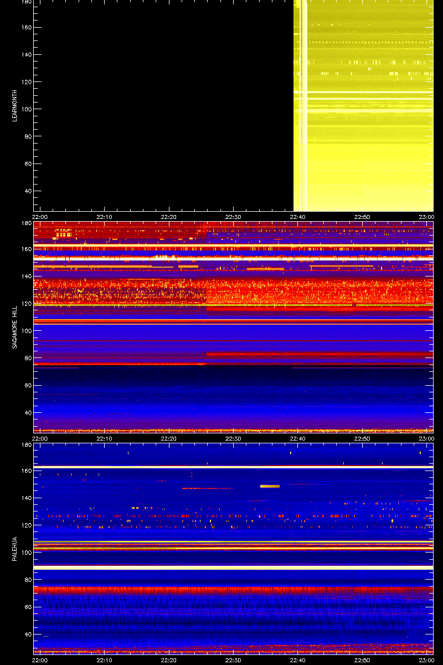The width and height of the screenshot is (443, 665).
Task: Click the 100 tick on Learmonth axis
Action: tap(27, 109)
